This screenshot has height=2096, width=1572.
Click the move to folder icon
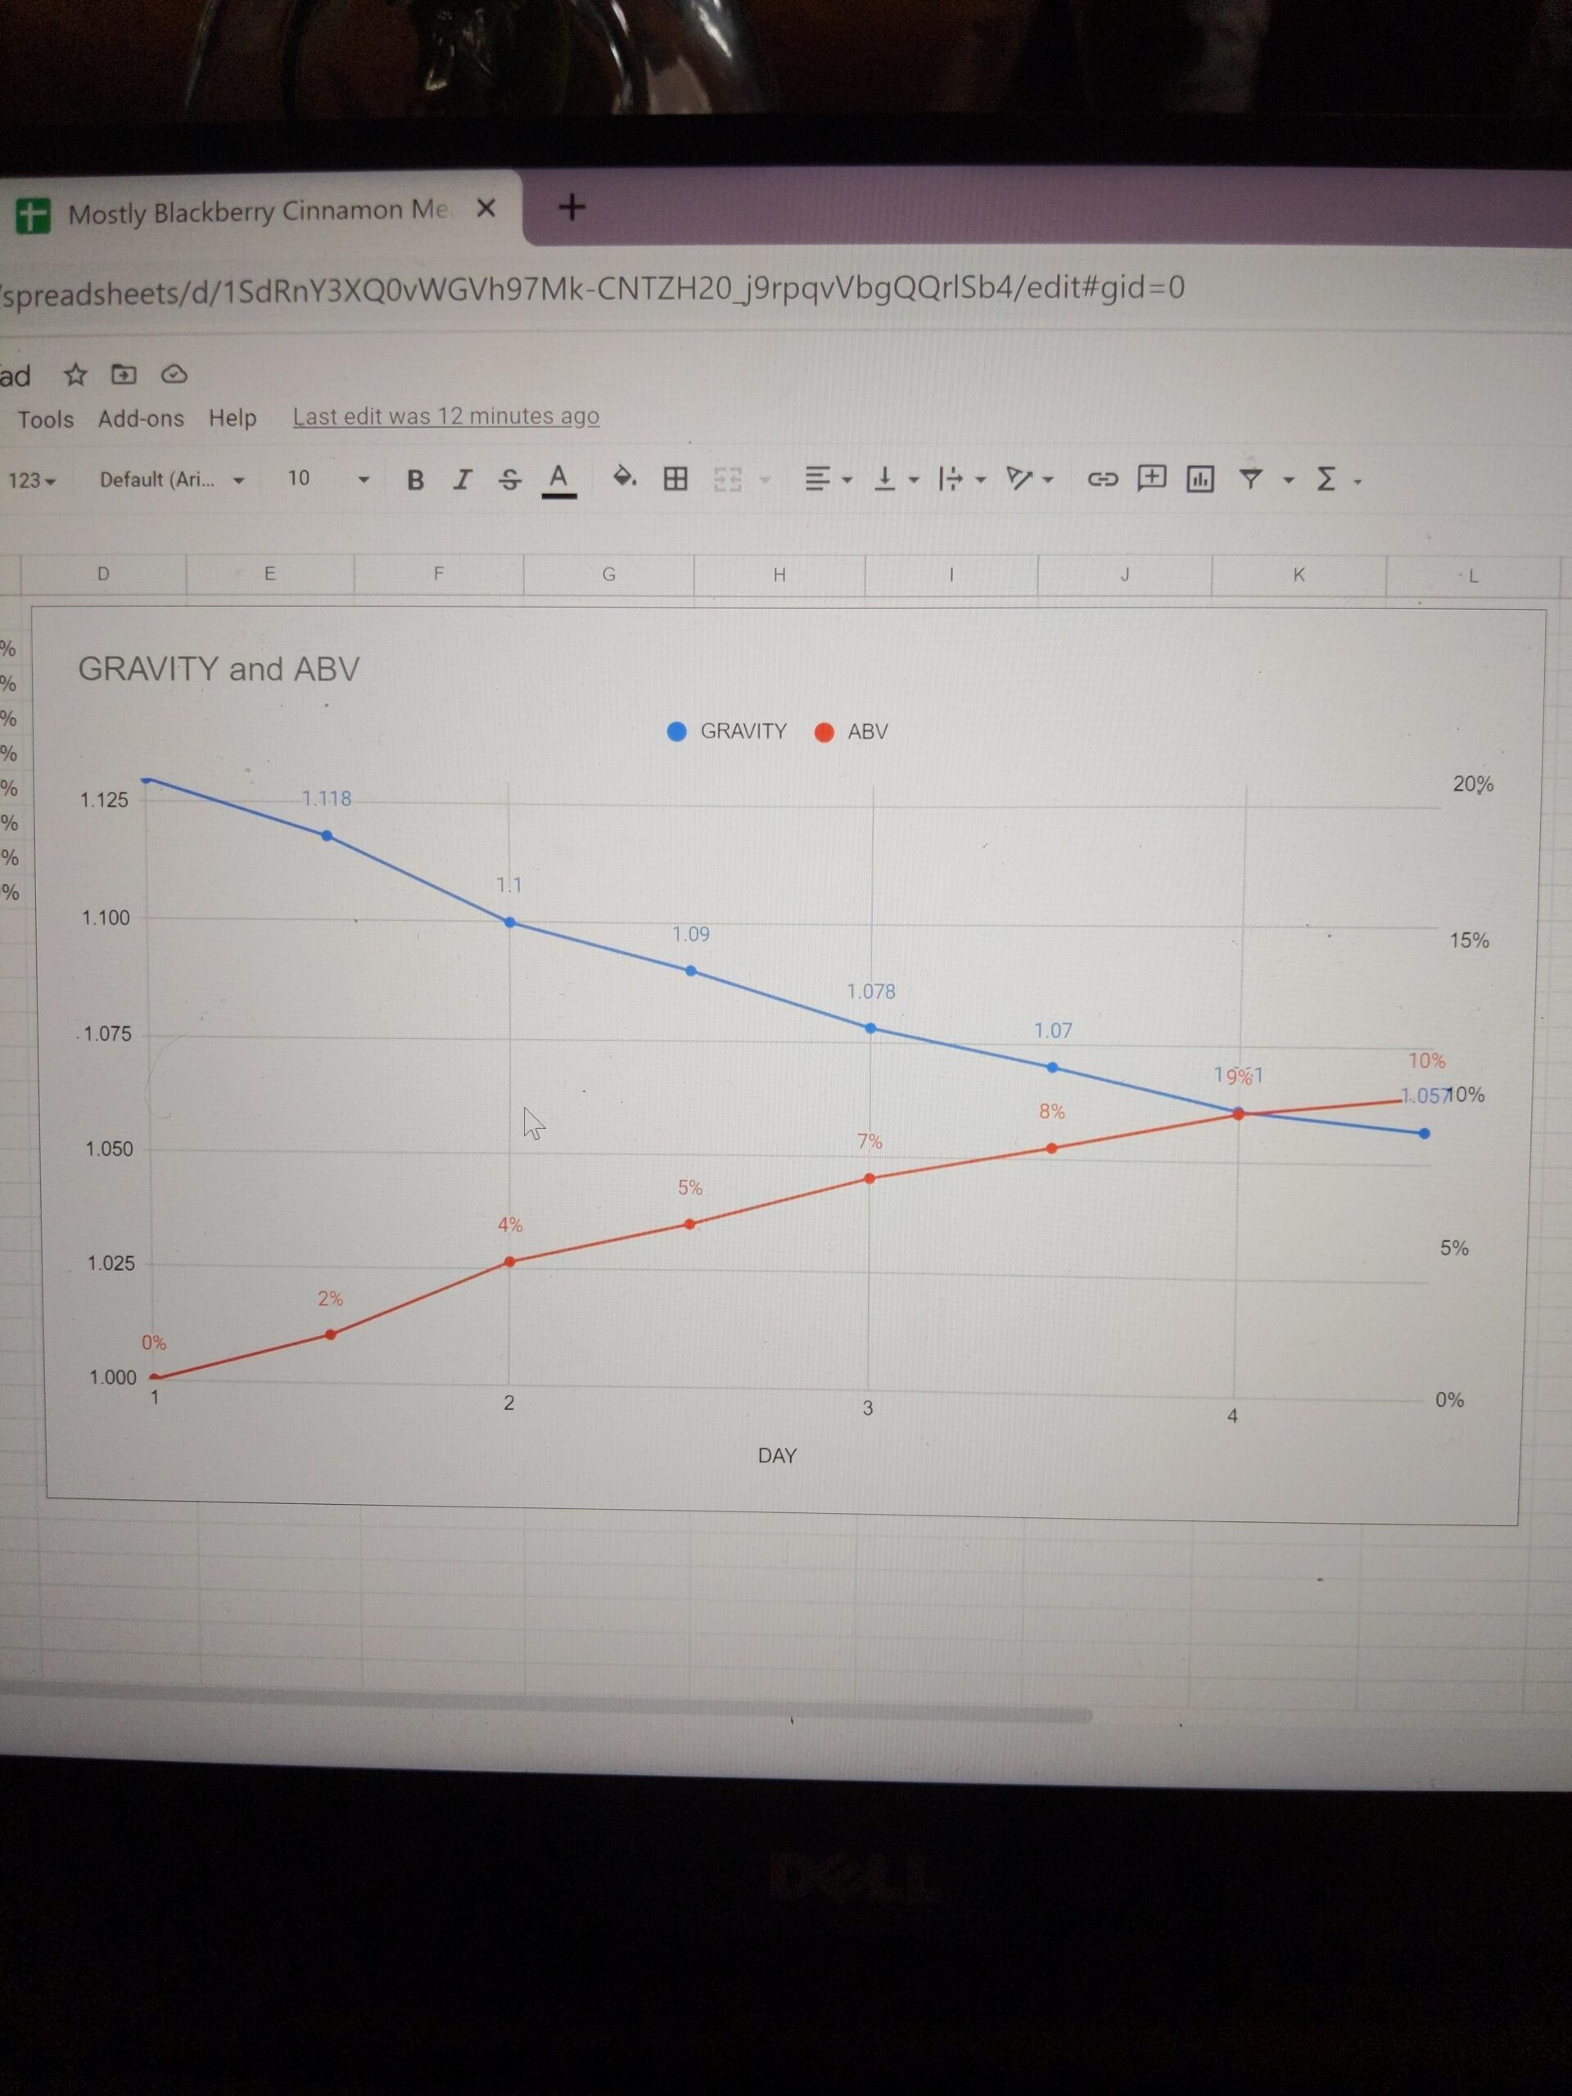[124, 374]
